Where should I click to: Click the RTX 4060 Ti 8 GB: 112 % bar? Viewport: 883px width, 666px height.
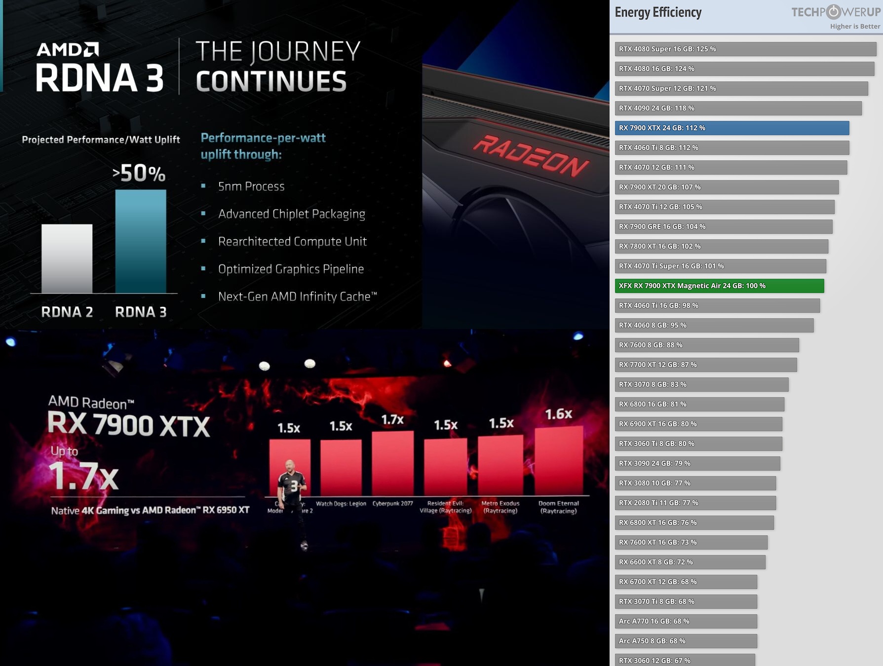(x=732, y=148)
